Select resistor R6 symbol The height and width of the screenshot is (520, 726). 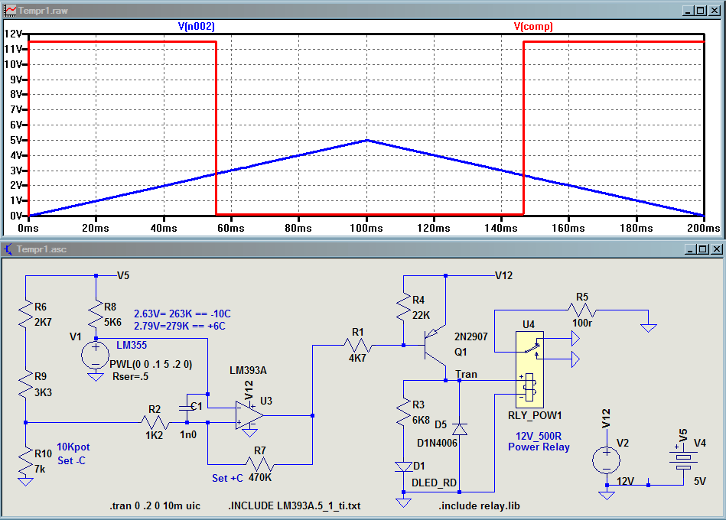click(x=26, y=314)
